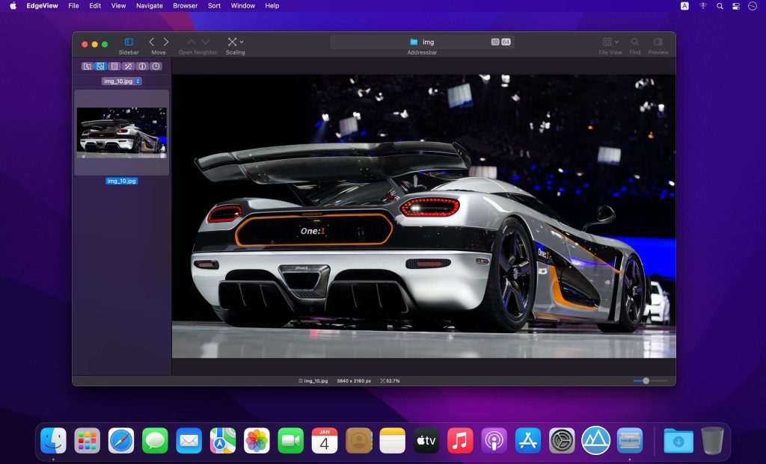The width and height of the screenshot is (766, 464).
Task: Open the Browser menu
Action: click(x=184, y=6)
